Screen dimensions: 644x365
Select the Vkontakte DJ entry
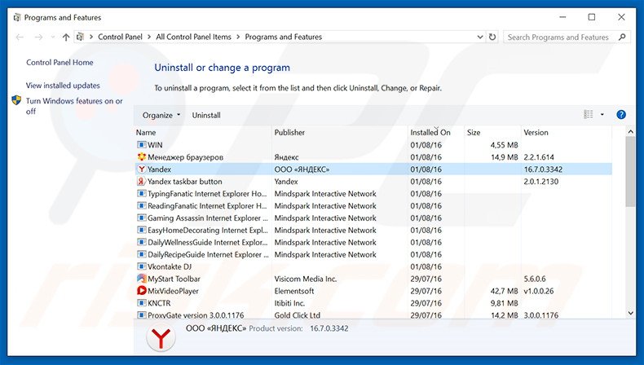(373, 266)
